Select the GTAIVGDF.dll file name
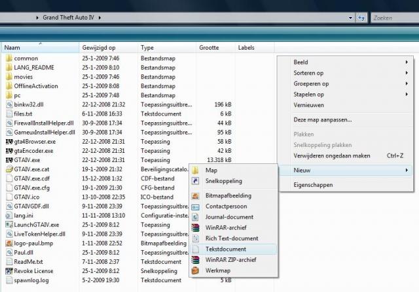The width and height of the screenshot is (419, 292). tap(31, 206)
